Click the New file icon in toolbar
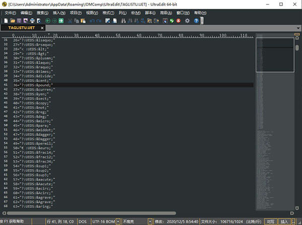The width and height of the screenshot is (302, 225). coord(6,21)
